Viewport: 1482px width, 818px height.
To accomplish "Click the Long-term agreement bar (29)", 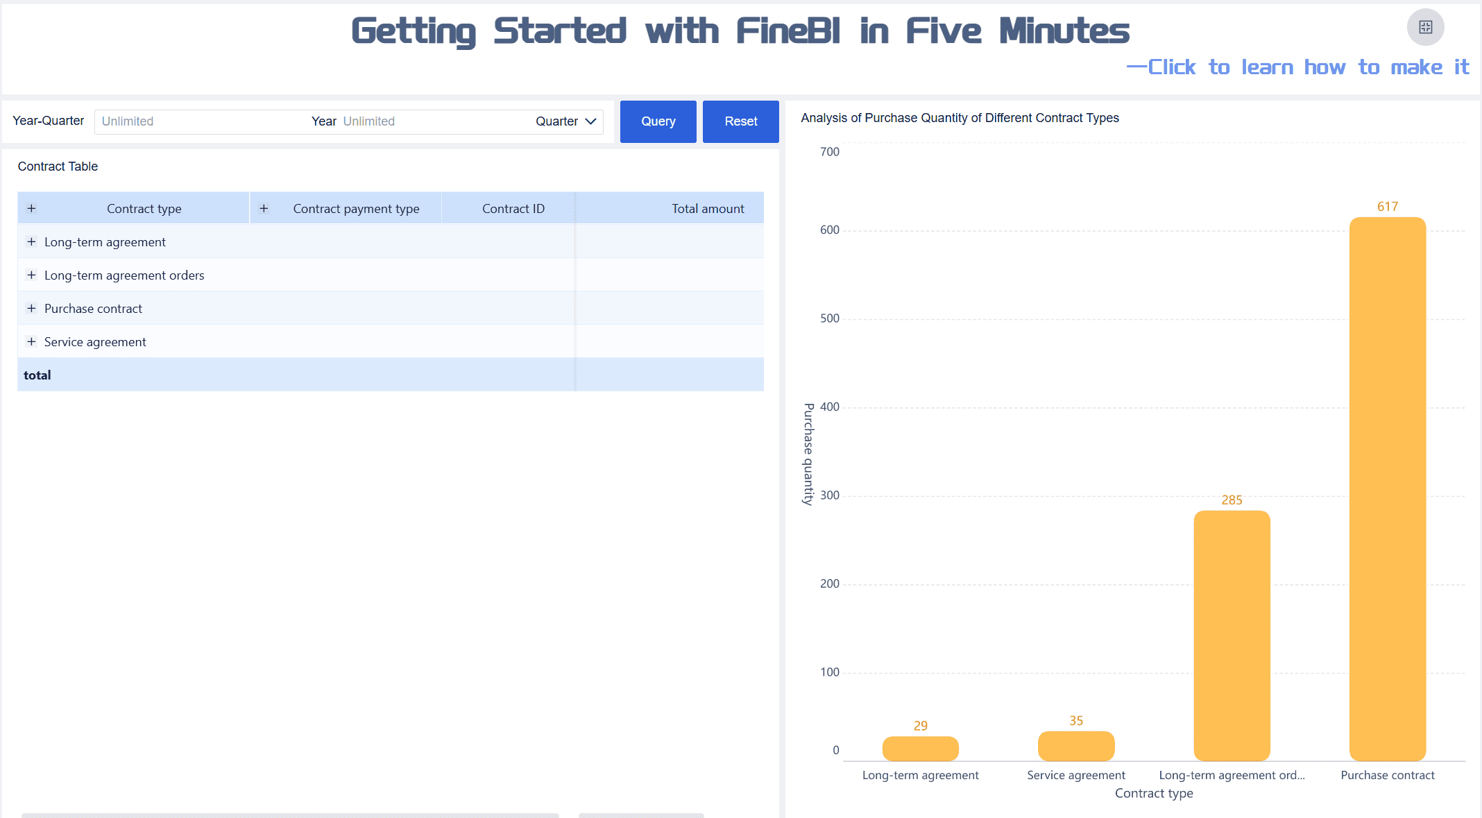I will tap(920, 749).
